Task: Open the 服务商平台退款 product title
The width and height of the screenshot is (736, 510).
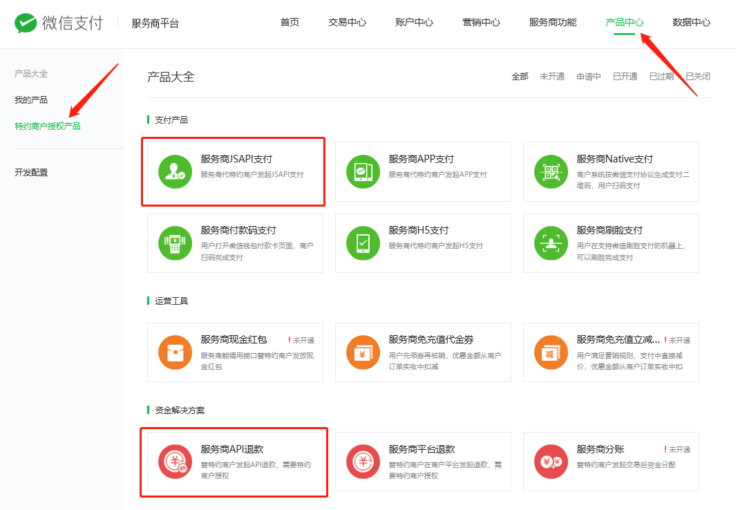Action: pos(422,449)
